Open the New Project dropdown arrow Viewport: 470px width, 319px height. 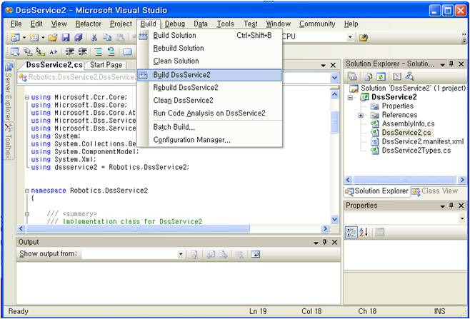coord(24,37)
